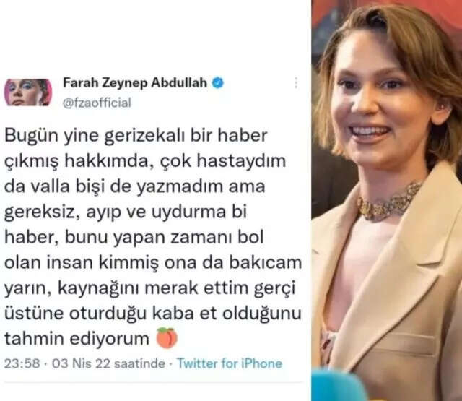
Task: Click the tweet line 'olan insan kimmiş ona da bakıcam'
Action: (153, 263)
